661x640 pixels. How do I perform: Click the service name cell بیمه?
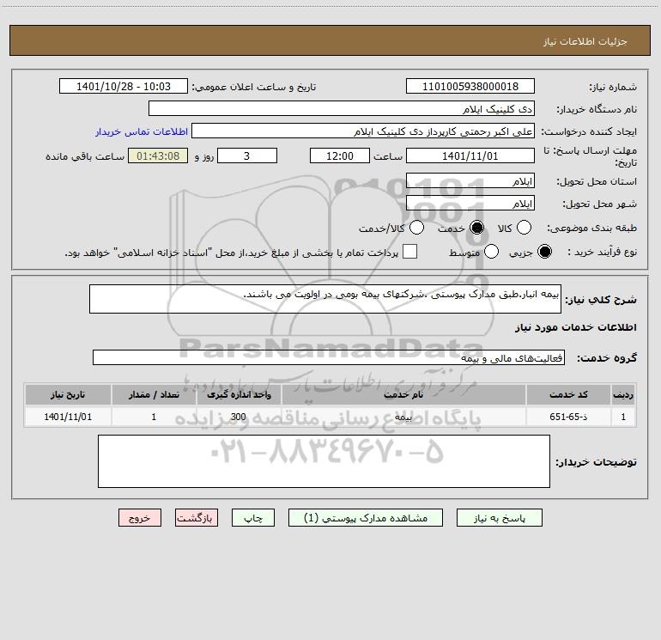tap(403, 417)
